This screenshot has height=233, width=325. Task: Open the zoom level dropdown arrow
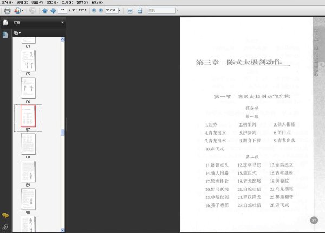(x=120, y=10)
